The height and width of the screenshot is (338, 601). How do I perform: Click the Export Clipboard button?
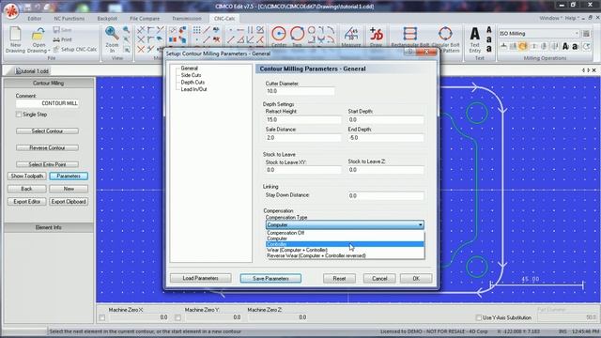point(69,202)
